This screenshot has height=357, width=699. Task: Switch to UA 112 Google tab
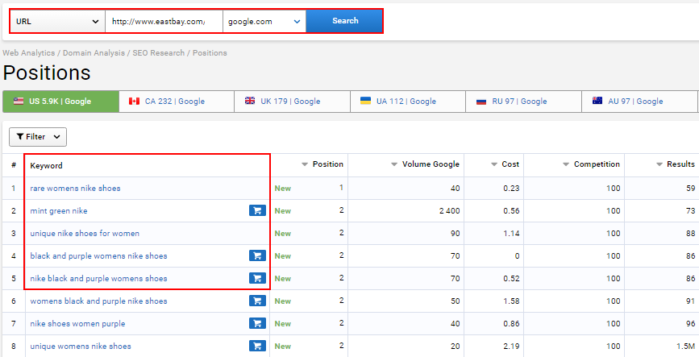pos(408,102)
